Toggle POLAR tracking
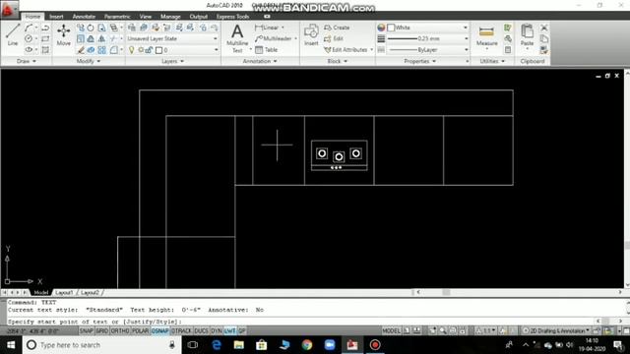The height and width of the screenshot is (354, 630). (140, 330)
